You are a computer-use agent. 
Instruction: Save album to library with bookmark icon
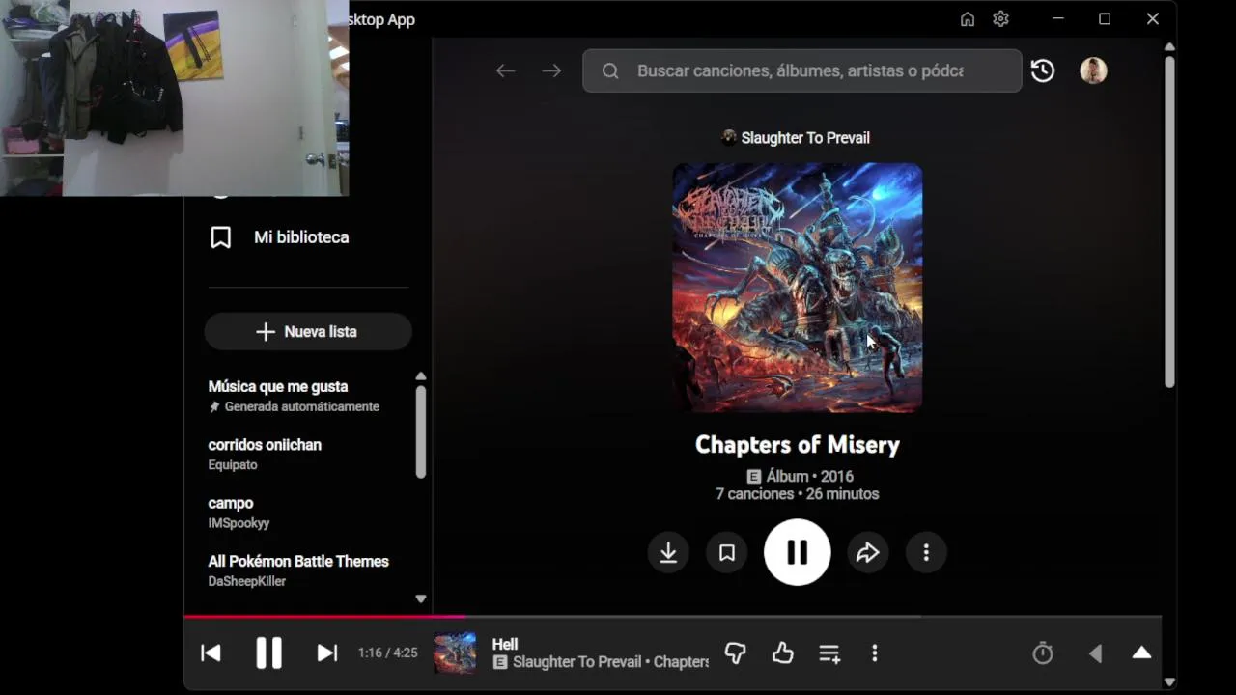click(x=727, y=552)
